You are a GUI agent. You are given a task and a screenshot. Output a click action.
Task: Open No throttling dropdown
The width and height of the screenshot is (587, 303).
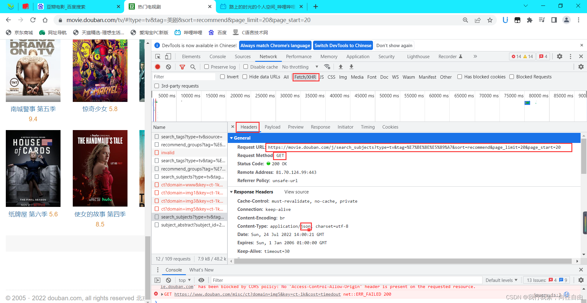click(x=300, y=67)
